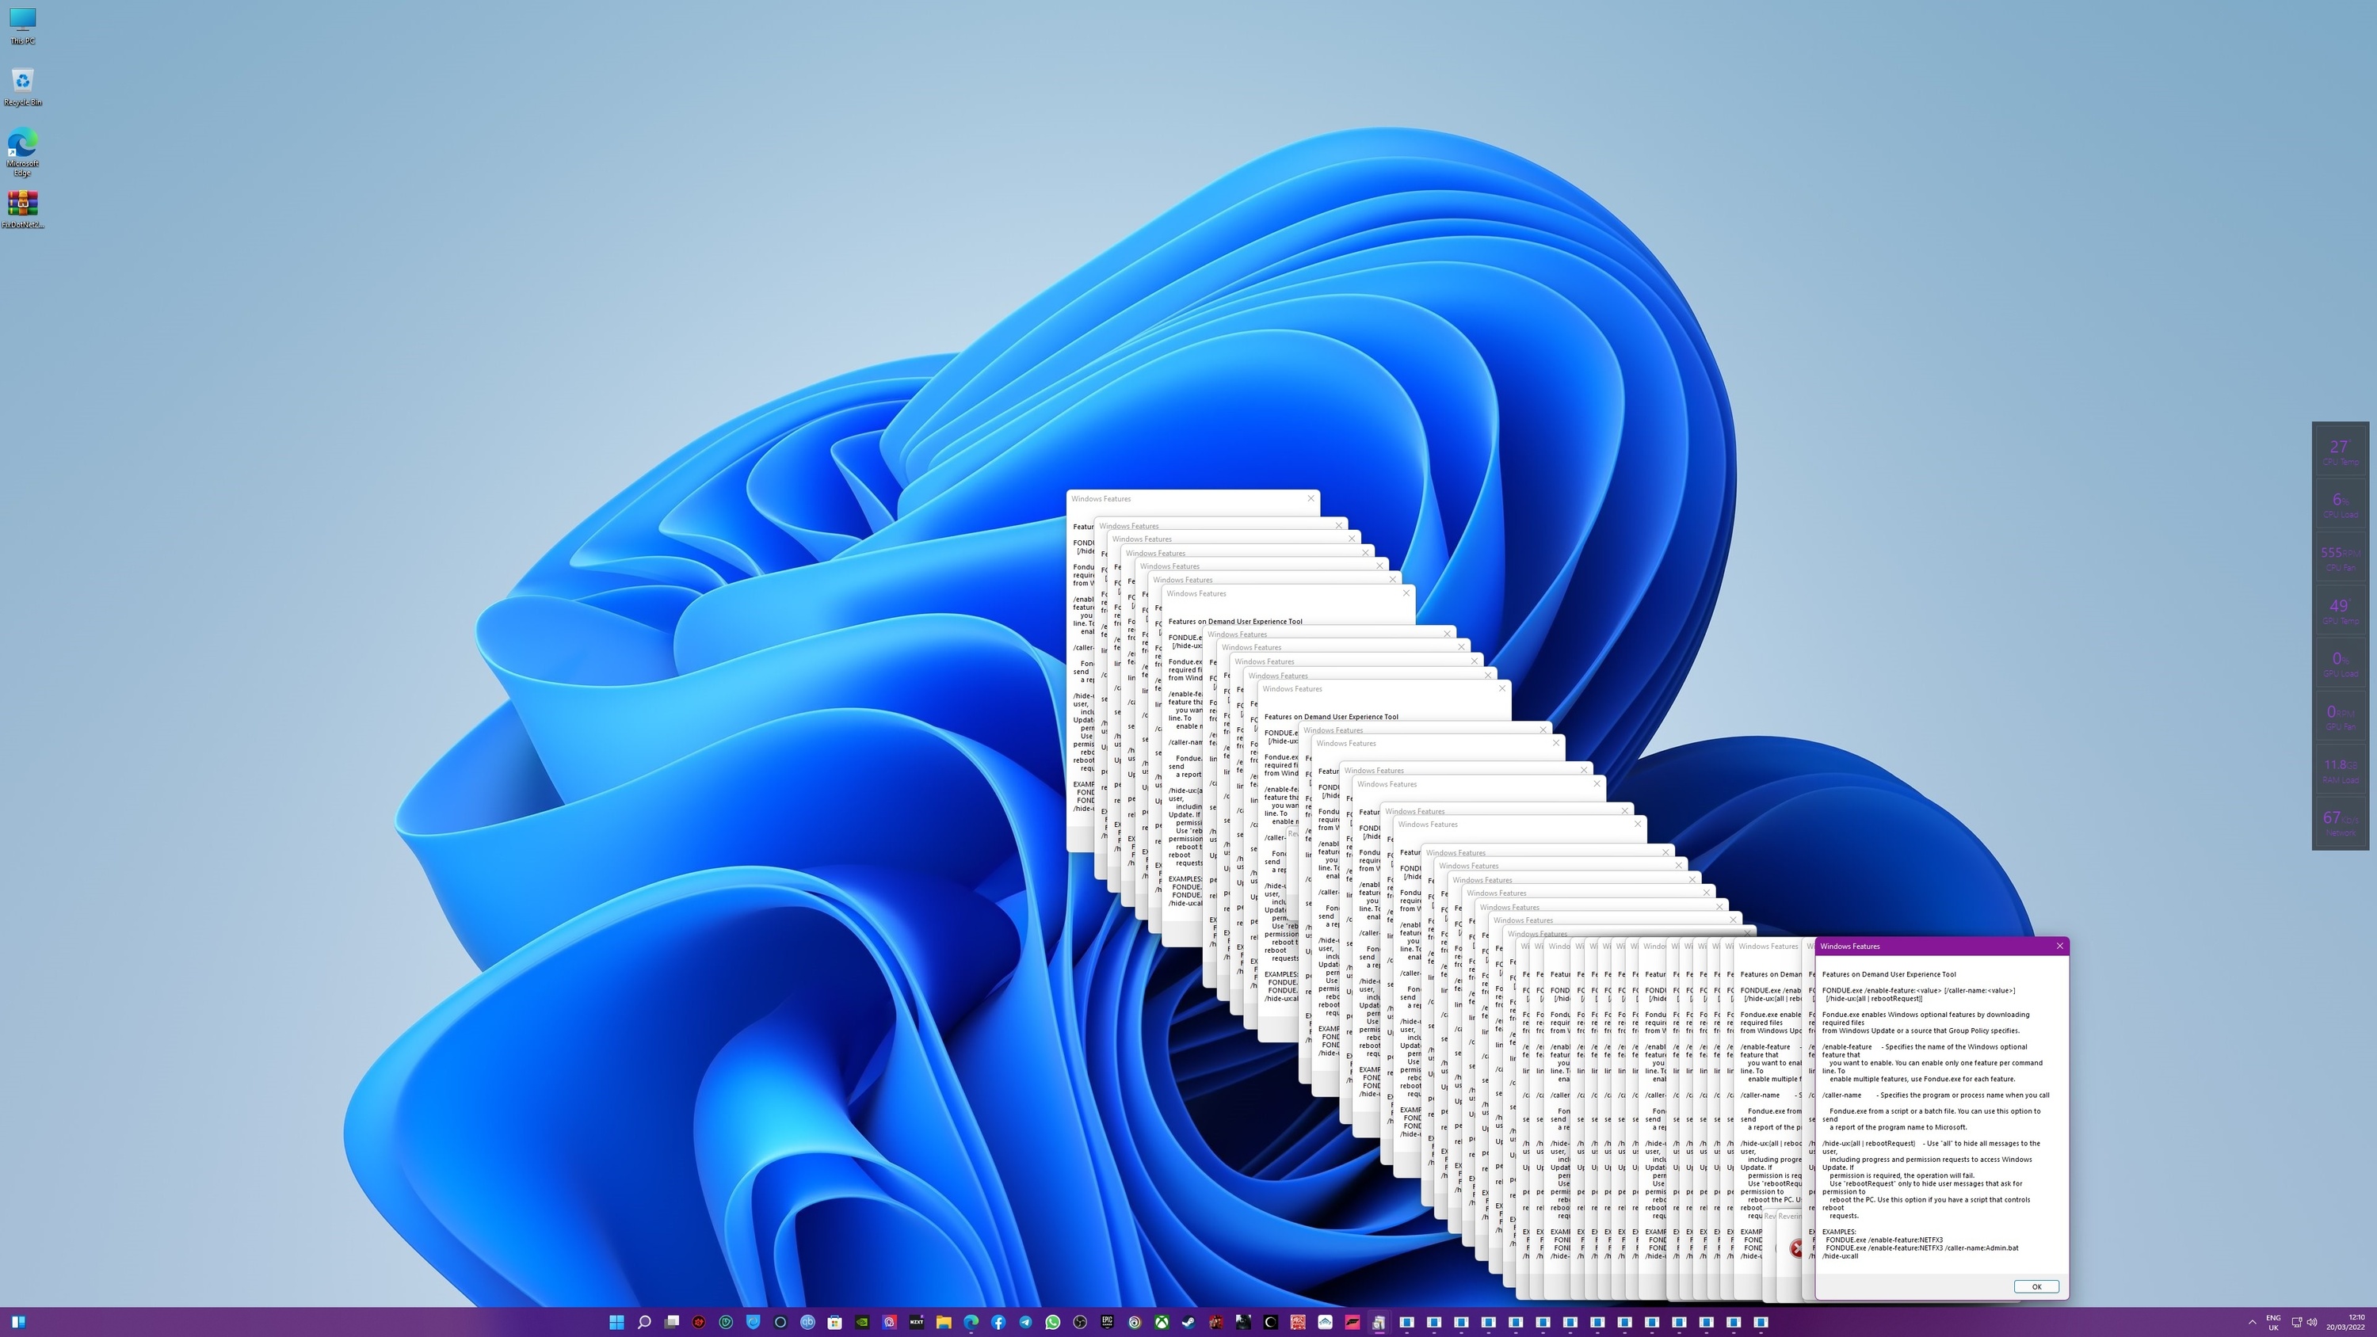The height and width of the screenshot is (1337, 2377).
Task: Open network status tray icon
Action: tap(2297, 1322)
